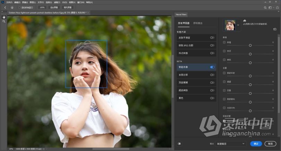Click the detected face thumbnail

point(230,25)
